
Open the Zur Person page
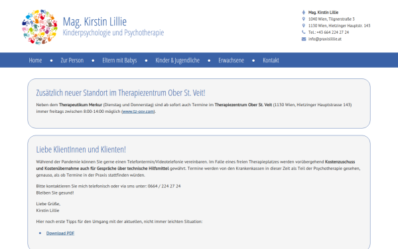(72, 60)
